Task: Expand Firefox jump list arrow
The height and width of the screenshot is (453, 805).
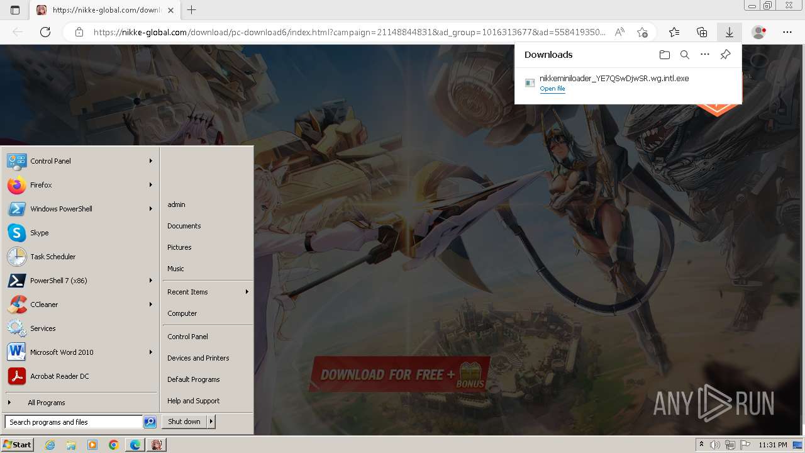Action: [151, 185]
